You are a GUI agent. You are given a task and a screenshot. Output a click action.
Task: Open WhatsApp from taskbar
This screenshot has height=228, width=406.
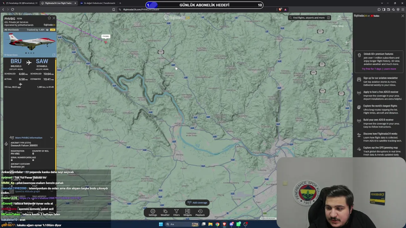tap(239, 224)
